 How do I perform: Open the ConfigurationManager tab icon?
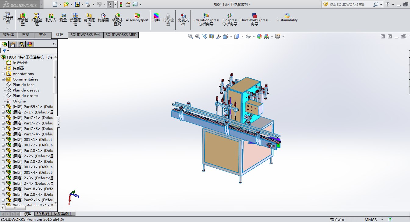[x=21, y=44]
